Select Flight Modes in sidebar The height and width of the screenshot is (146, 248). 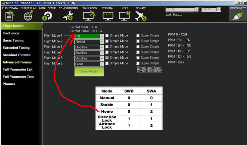[x=21, y=26]
